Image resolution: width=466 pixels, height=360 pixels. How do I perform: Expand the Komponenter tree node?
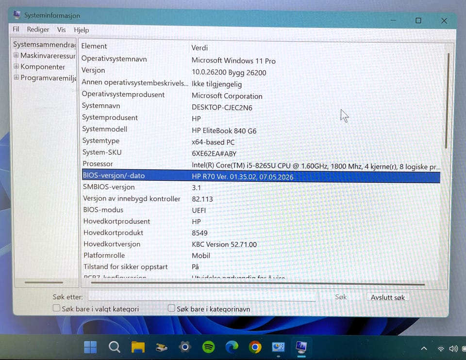[17, 66]
